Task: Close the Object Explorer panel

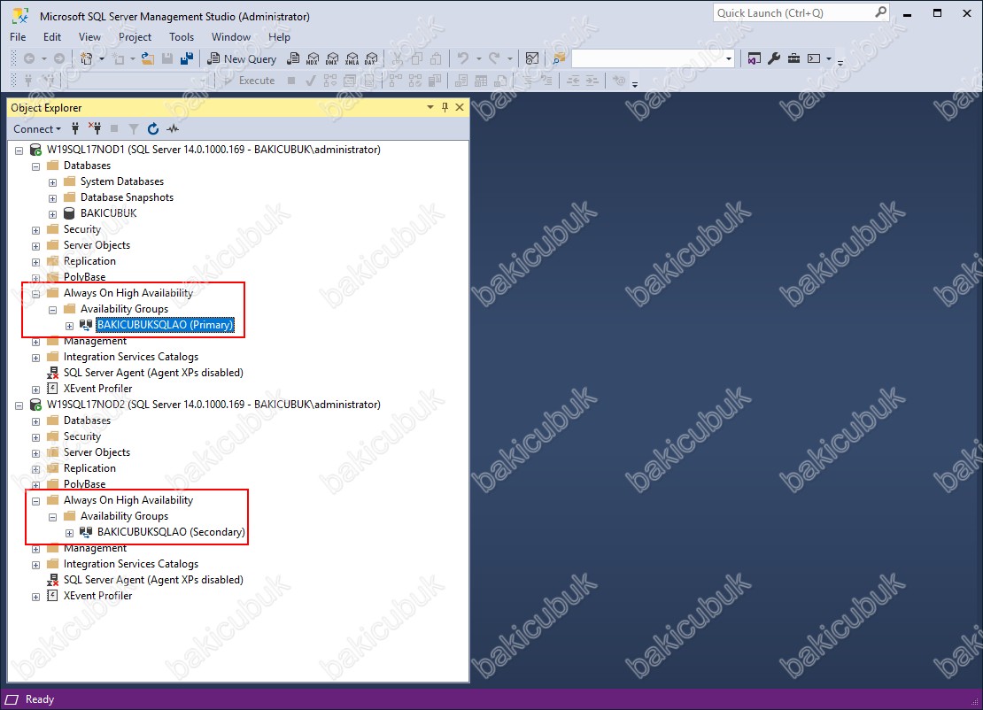Action: point(460,107)
